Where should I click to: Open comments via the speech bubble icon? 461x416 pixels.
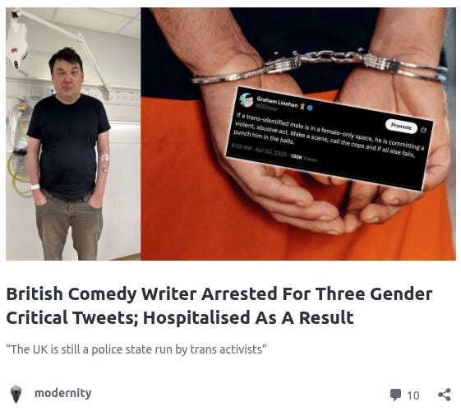[x=395, y=395]
